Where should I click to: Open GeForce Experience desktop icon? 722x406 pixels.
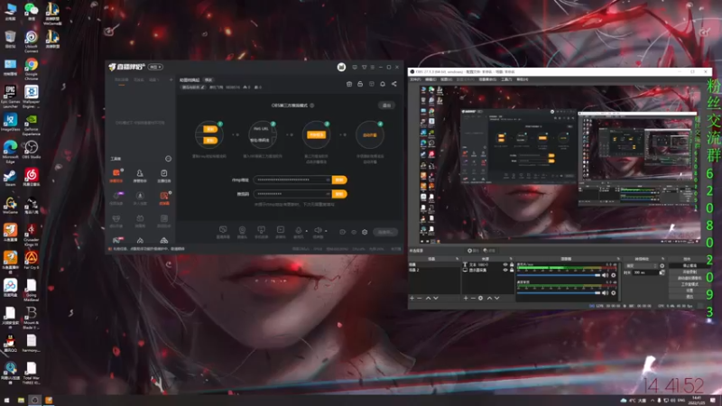pos(31,125)
